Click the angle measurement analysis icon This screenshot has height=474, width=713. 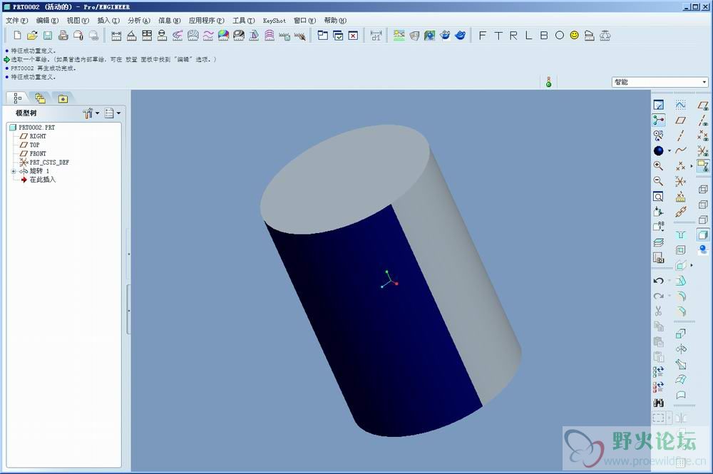pos(131,36)
